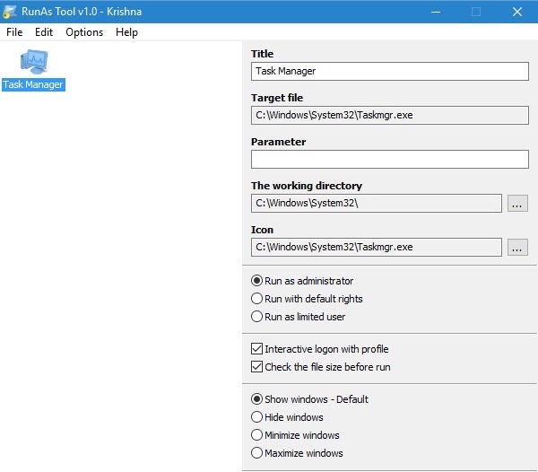
Task: Focus the empty Parameter field
Action: 389,159
